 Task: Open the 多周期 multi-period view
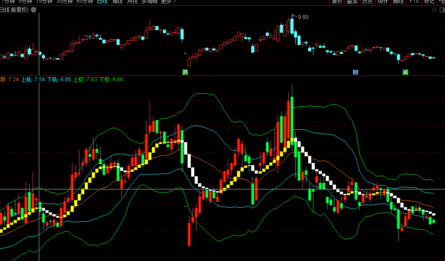pyautogui.click(x=149, y=1)
